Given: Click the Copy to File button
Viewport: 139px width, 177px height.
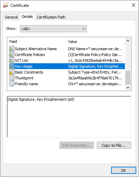Looking at the screenshot, I should (x=114, y=145).
